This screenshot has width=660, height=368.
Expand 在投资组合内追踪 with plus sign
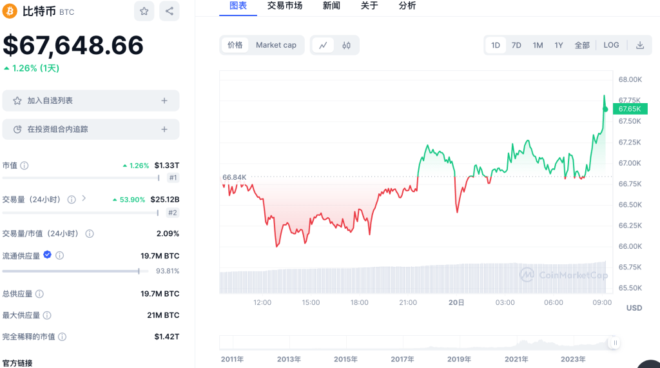click(164, 130)
